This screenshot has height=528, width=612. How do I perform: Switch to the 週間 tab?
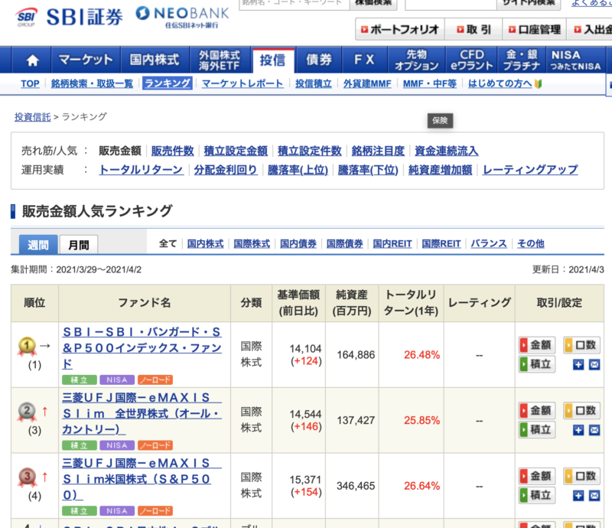38,245
